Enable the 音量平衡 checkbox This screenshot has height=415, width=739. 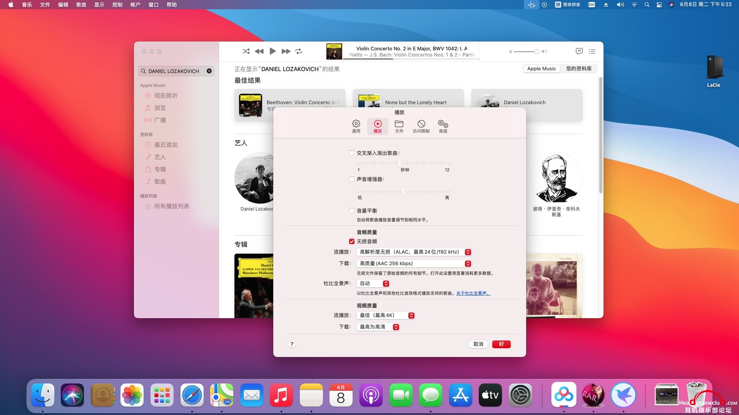click(352, 211)
